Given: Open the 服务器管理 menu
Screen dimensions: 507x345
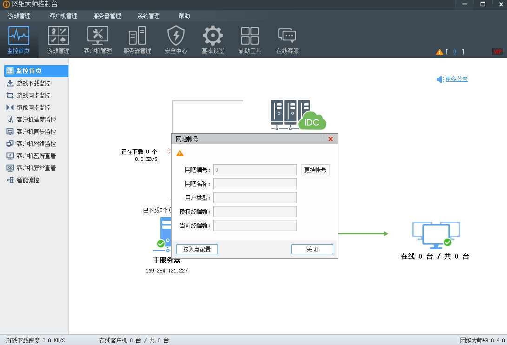Looking at the screenshot, I should click(x=107, y=16).
